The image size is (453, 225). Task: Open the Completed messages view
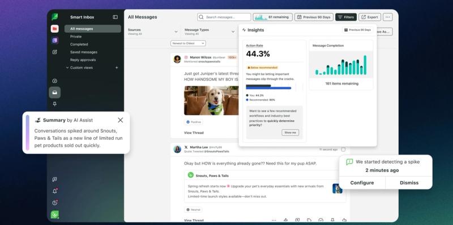click(79, 45)
